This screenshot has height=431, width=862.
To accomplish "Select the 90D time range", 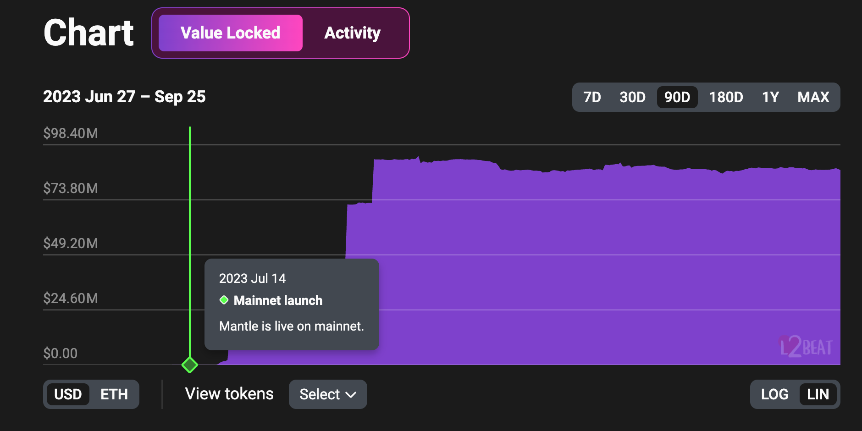I will click(677, 97).
